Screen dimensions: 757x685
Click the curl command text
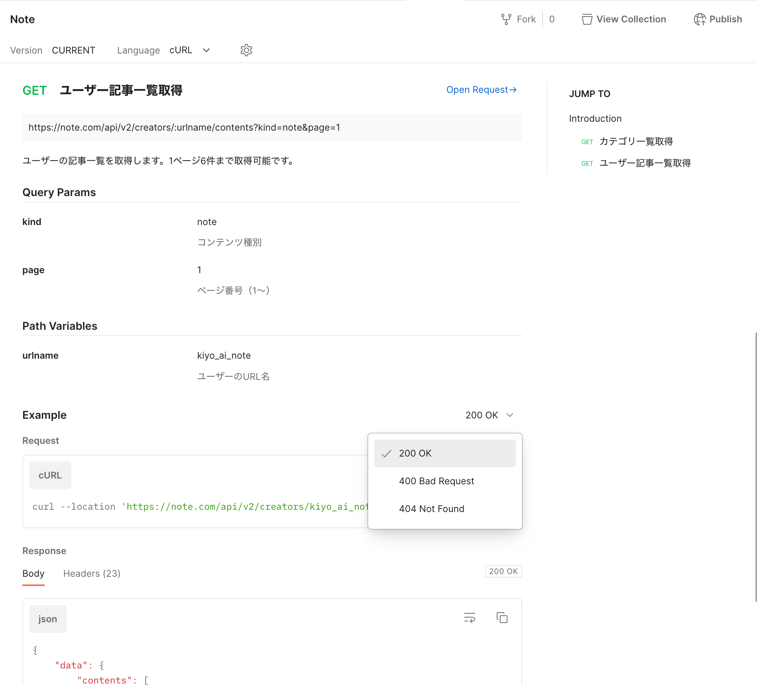click(x=200, y=507)
